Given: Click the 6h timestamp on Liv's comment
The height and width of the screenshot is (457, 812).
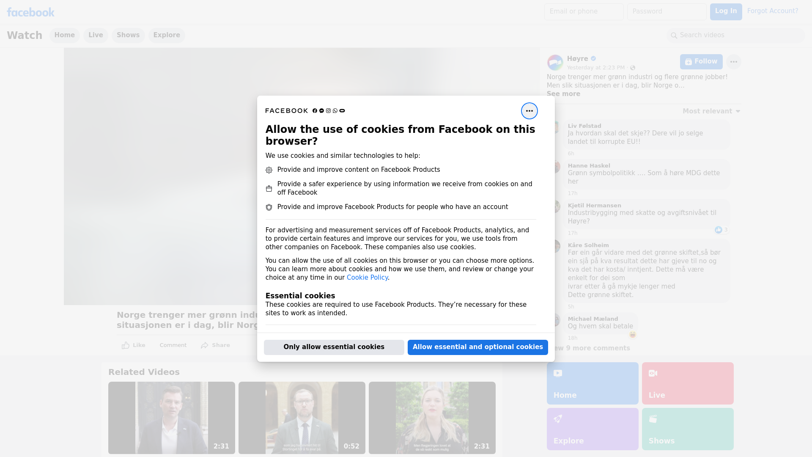Looking at the screenshot, I should coord(571,154).
